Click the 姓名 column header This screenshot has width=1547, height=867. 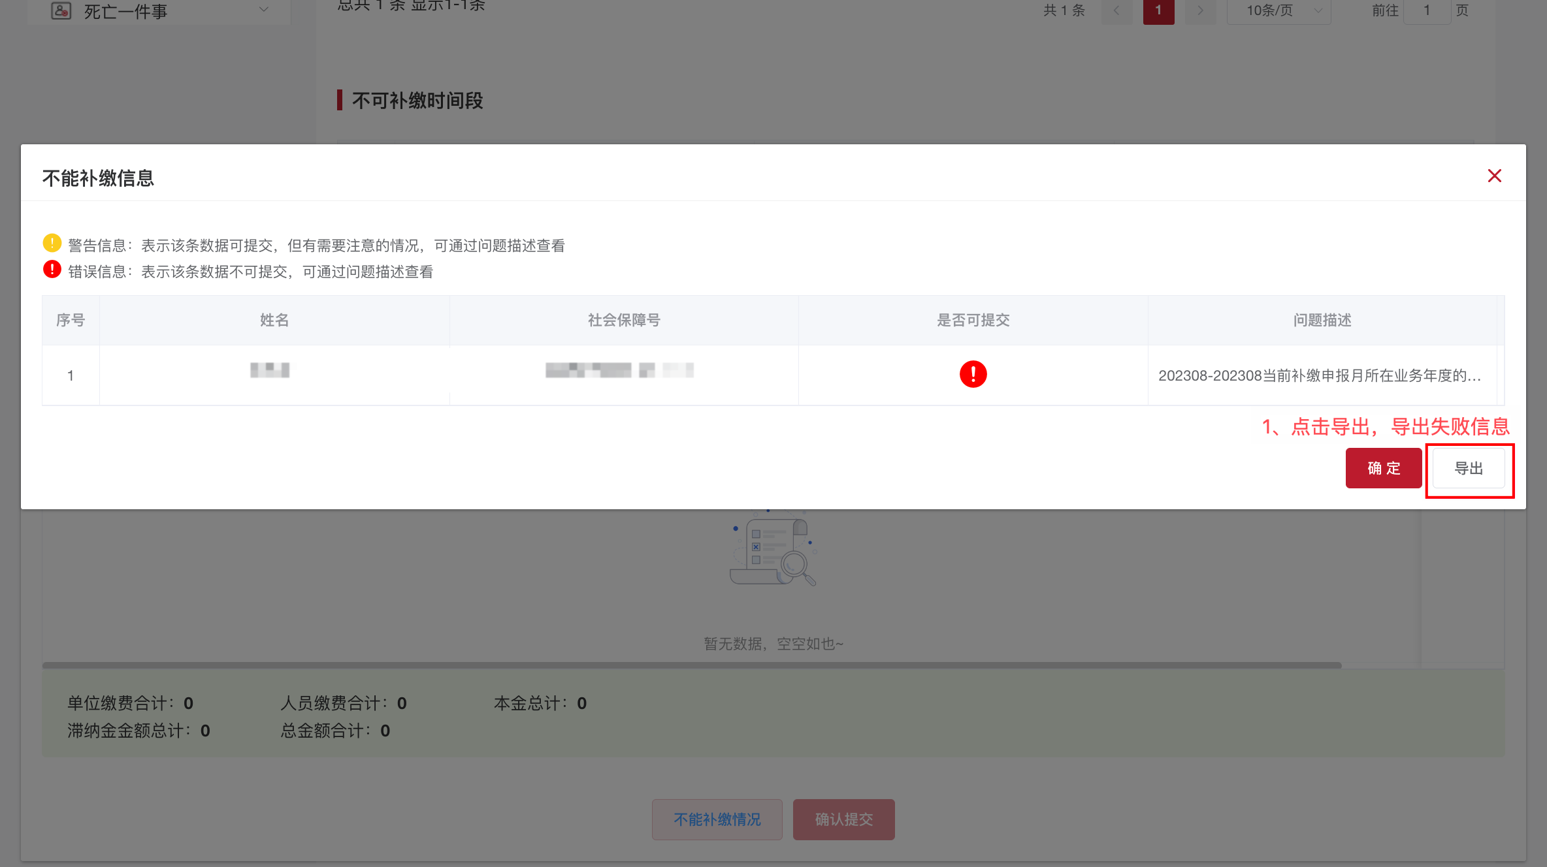(274, 320)
